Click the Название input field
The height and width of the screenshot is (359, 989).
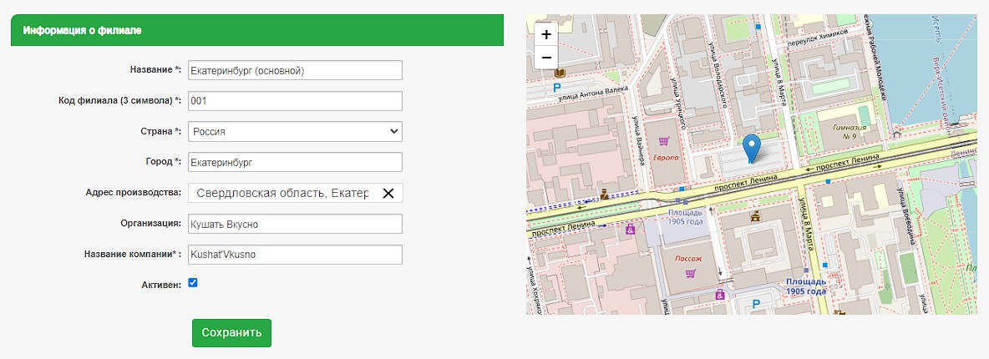click(x=295, y=70)
